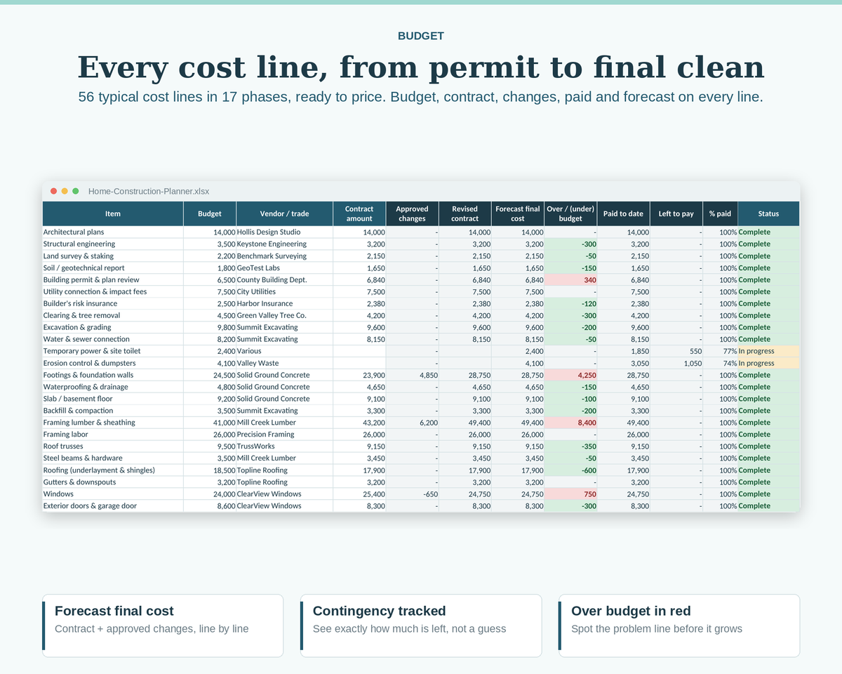Click the Backfill & compaction cell
842x674 pixels.
[x=113, y=411]
